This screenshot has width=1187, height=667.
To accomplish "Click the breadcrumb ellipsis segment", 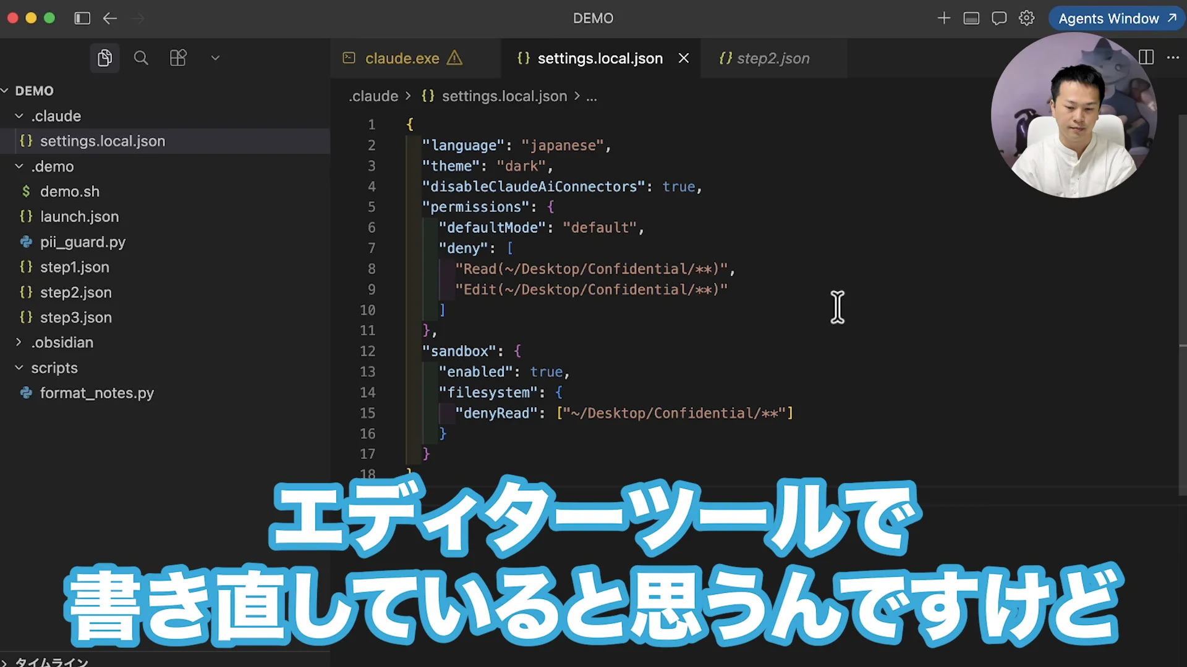I will [592, 96].
